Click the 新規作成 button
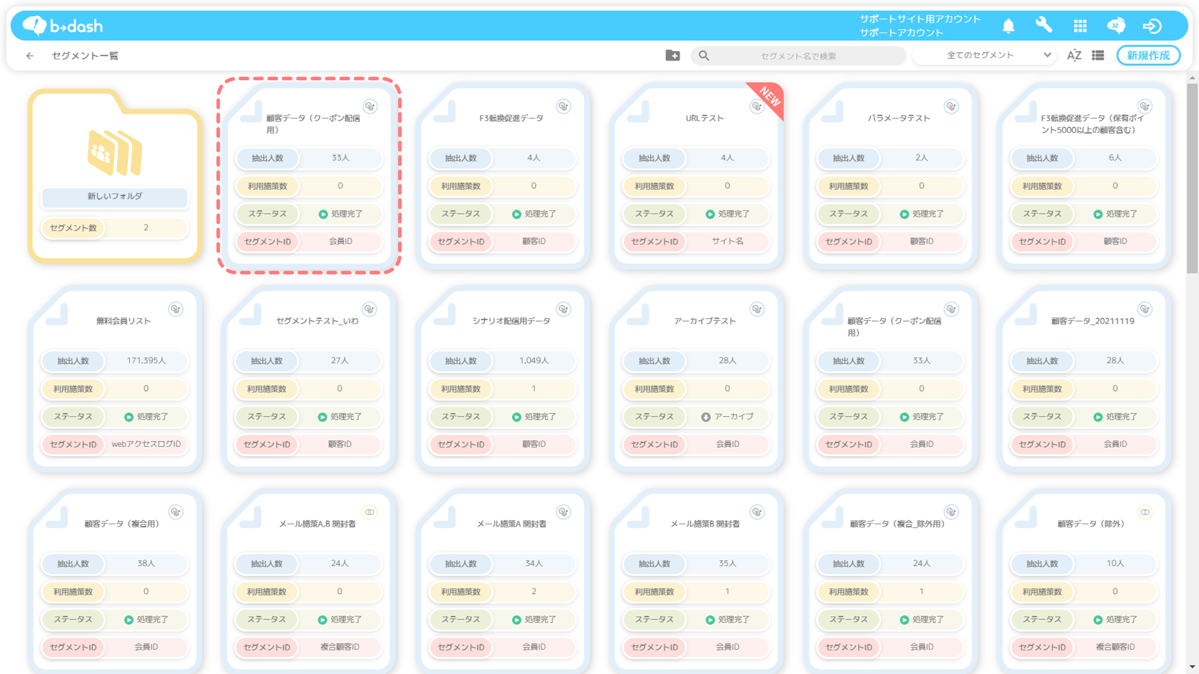1199x674 pixels. 1148,55
